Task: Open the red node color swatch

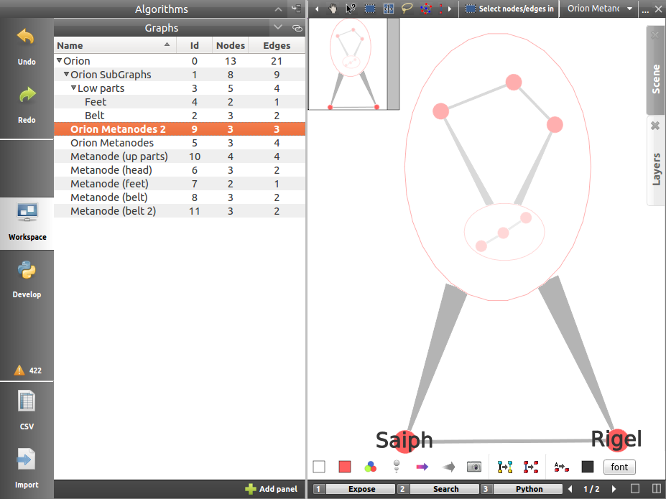Action: pyautogui.click(x=345, y=467)
